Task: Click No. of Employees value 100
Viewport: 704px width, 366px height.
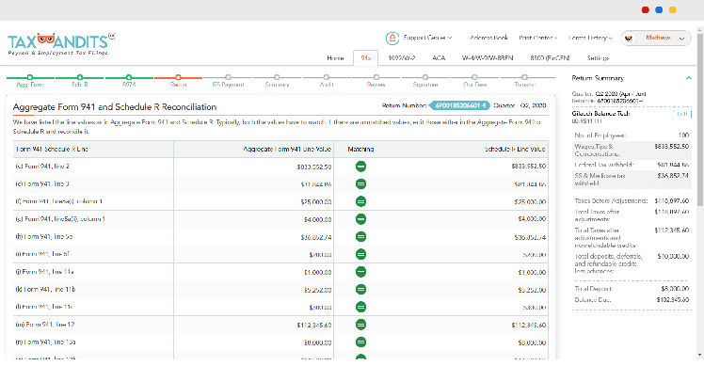Action: [x=683, y=135]
